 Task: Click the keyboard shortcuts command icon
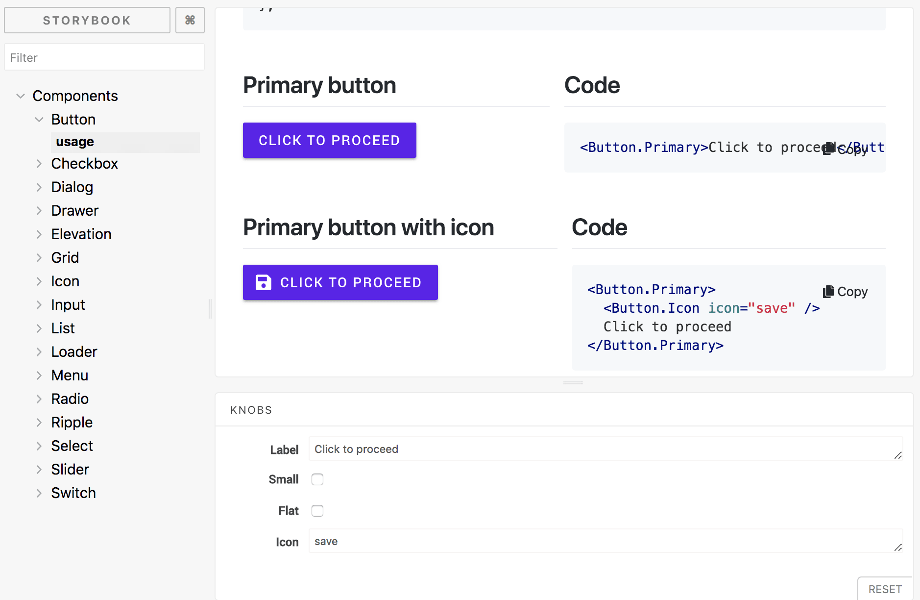(x=190, y=20)
